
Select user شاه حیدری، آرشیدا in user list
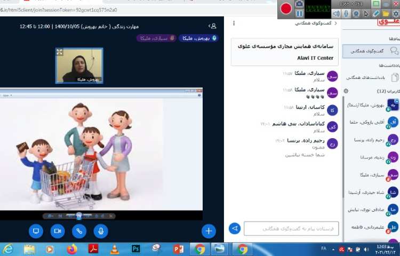[x=372, y=192]
